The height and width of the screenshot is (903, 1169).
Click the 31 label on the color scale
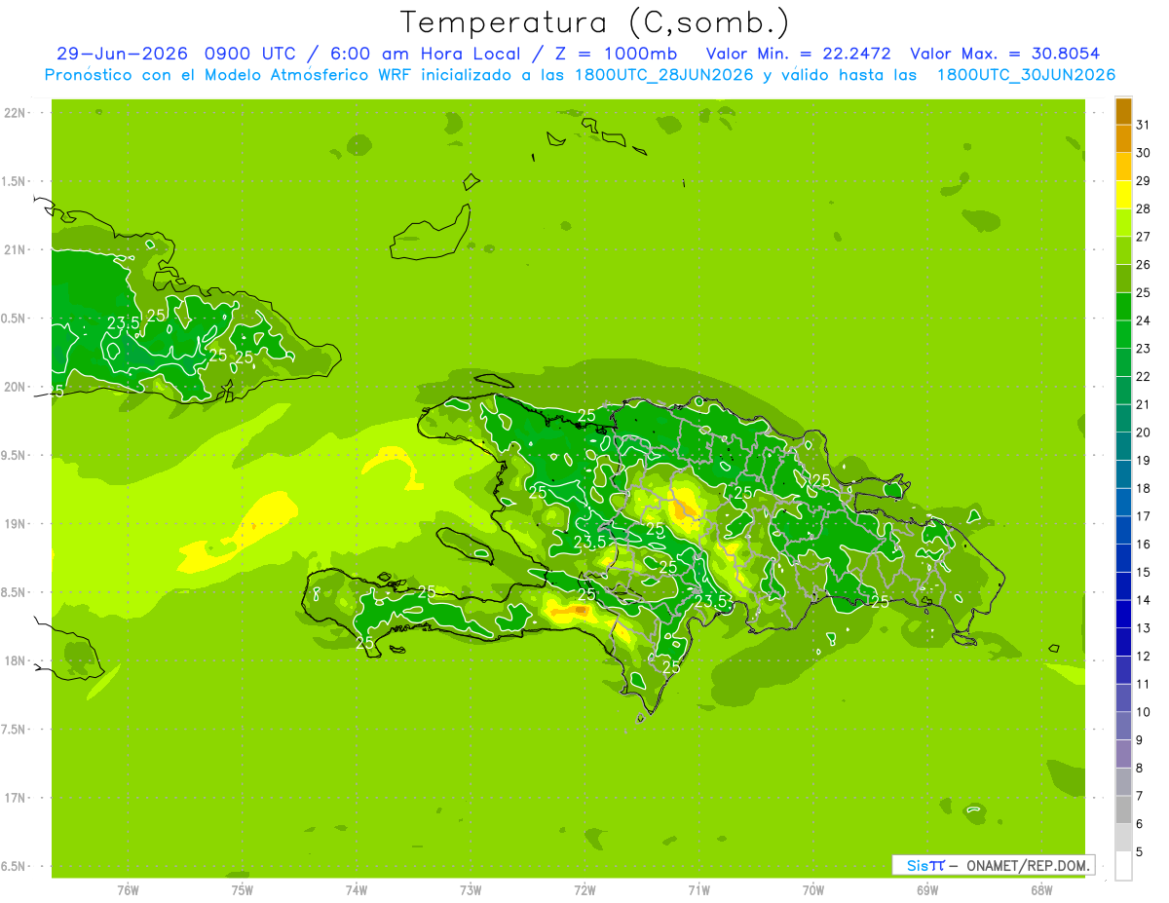pos(1143,125)
